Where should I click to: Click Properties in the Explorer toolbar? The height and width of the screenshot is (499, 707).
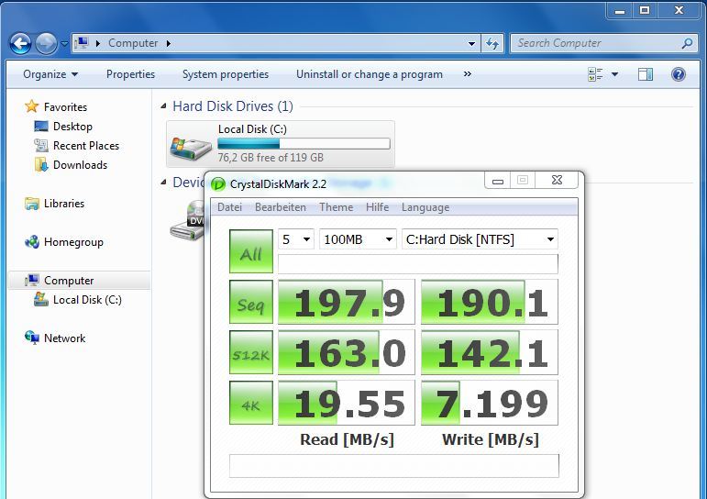click(130, 74)
